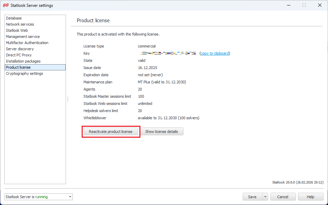This screenshot has width=328, height=205.
Task: Open Installation packages section
Action: point(23,61)
